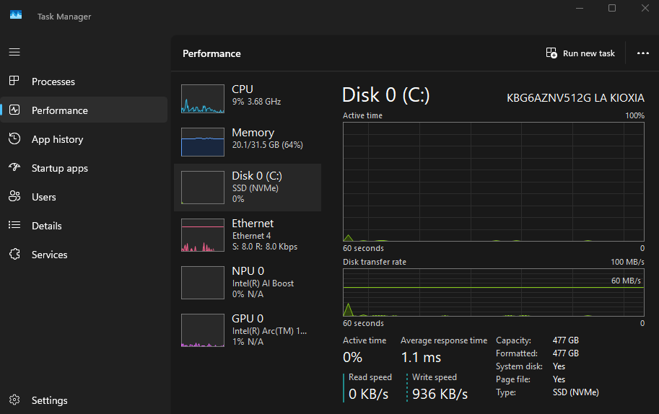This screenshot has height=414, width=659.
Task: Click the Services puzzle icon
Action: (x=14, y=254)
